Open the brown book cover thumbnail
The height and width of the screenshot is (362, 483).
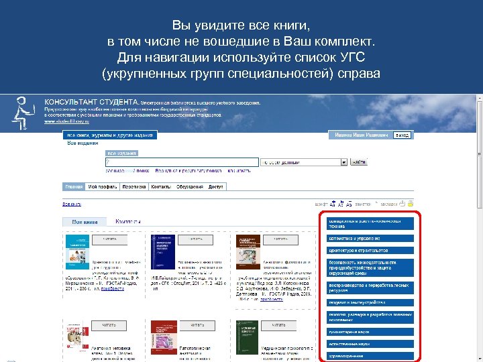tap(248, 252)
